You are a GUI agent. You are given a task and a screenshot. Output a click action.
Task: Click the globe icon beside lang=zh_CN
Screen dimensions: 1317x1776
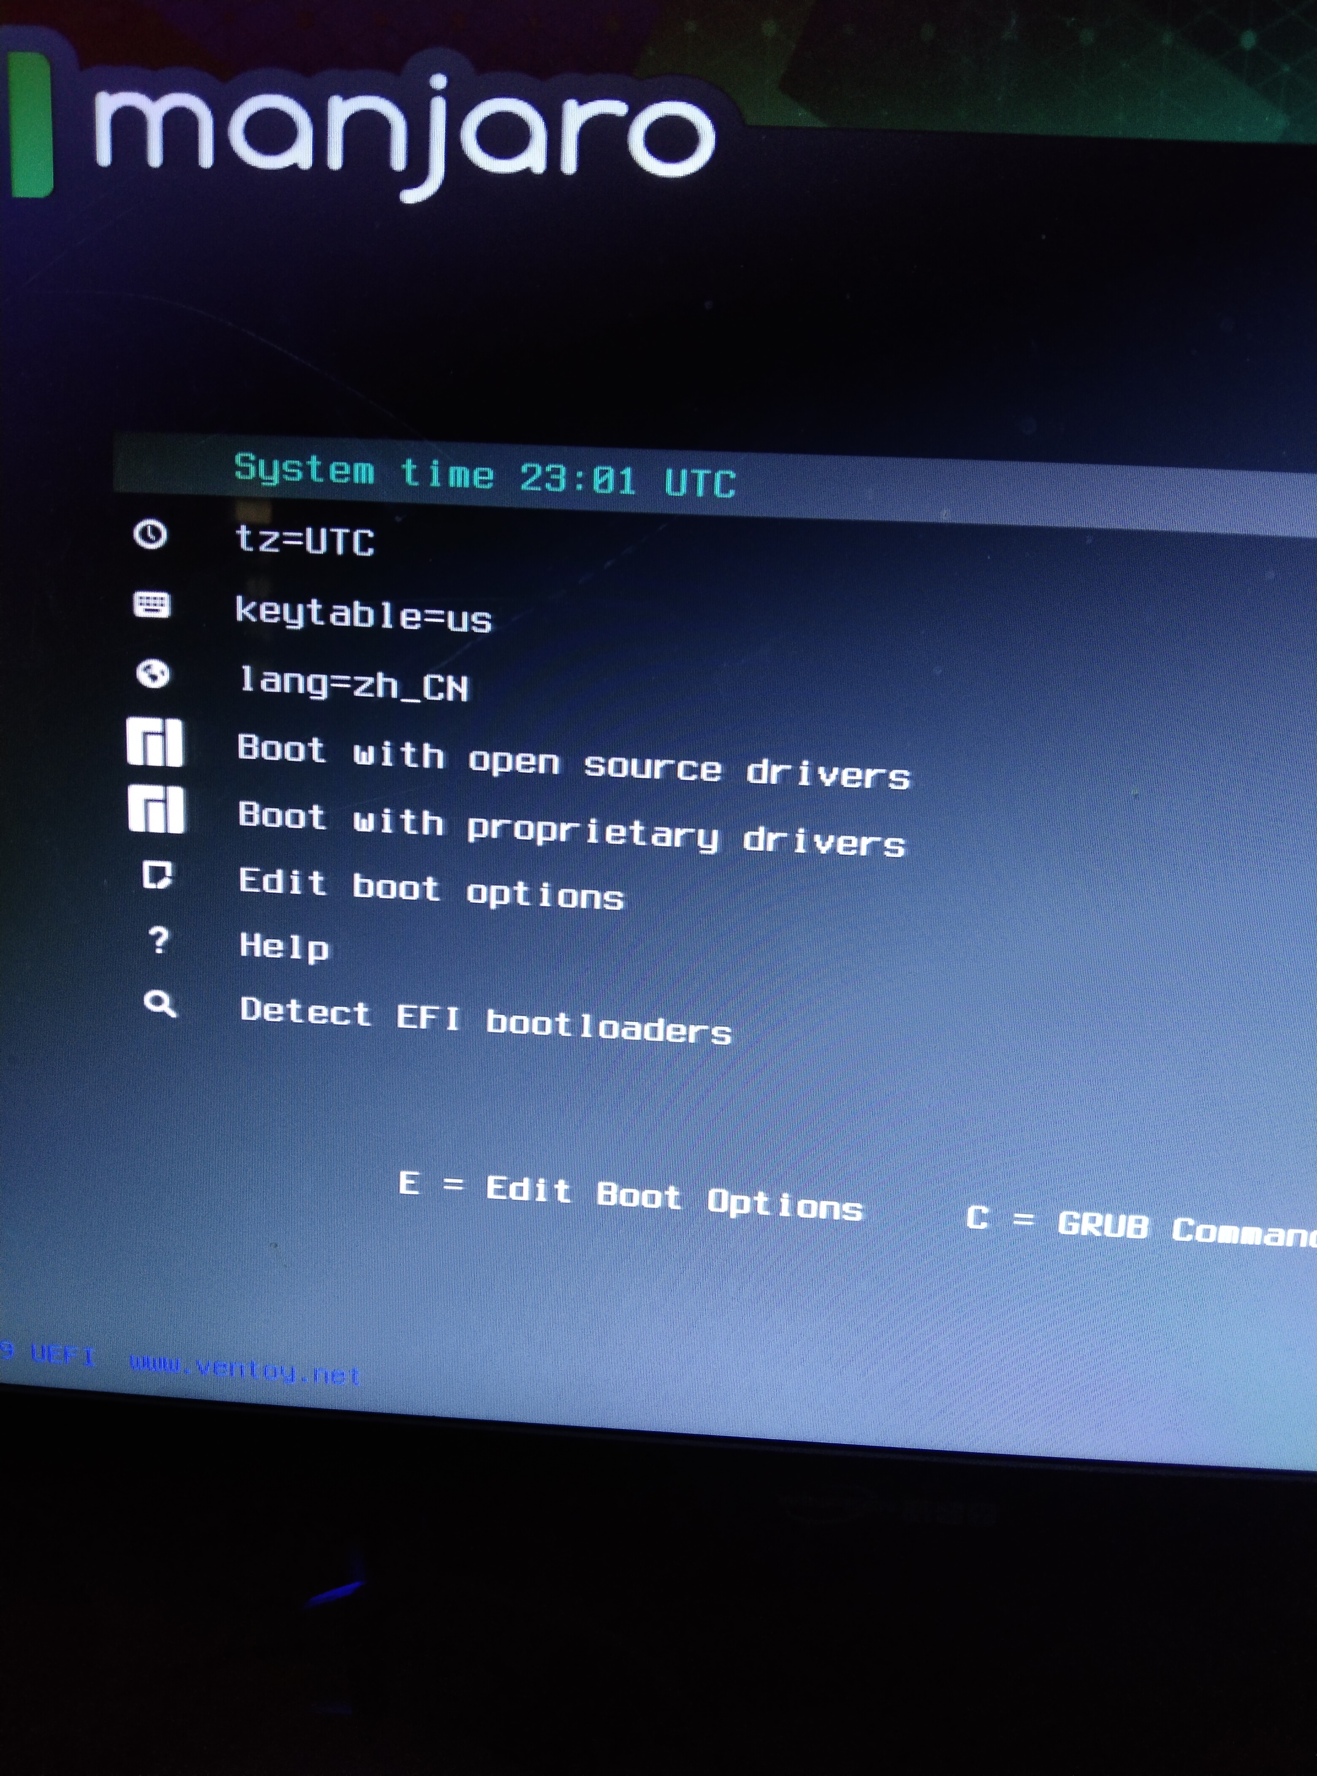click(x=153, y=674)
